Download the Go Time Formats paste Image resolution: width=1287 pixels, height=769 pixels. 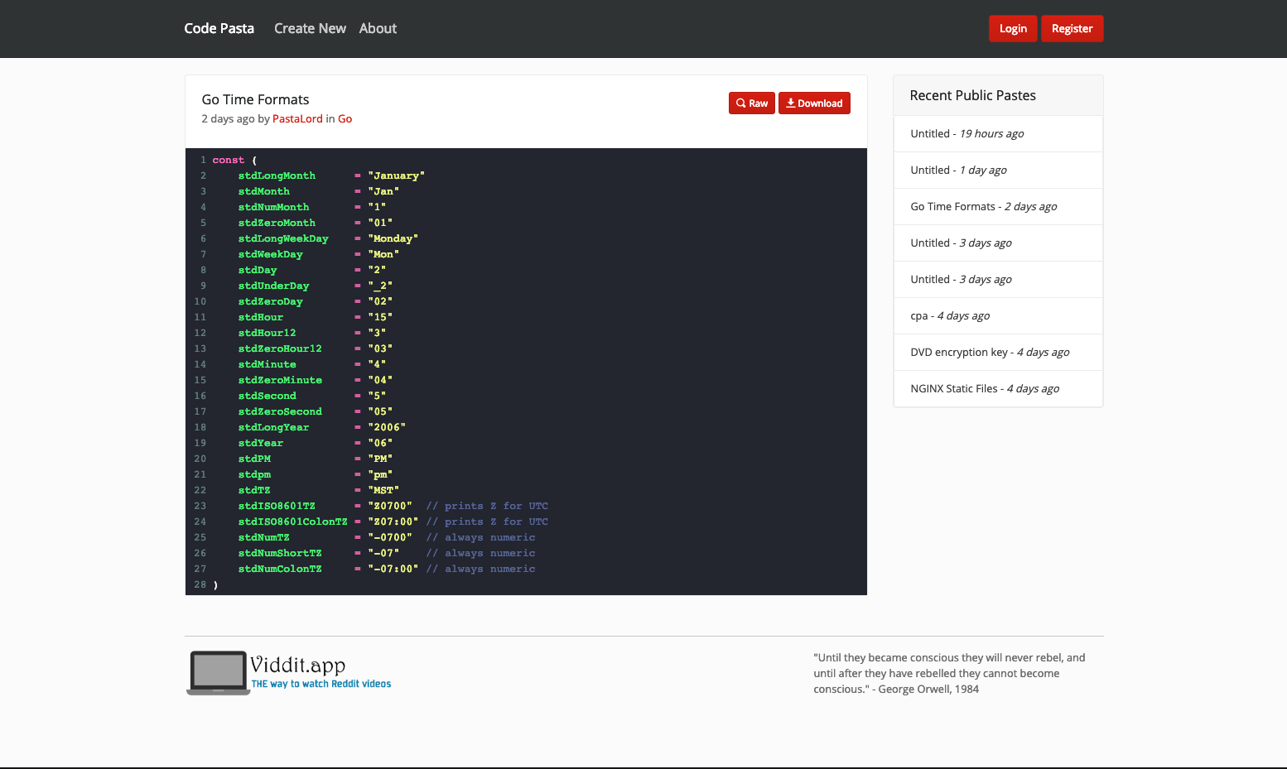[x=814, y=103]
